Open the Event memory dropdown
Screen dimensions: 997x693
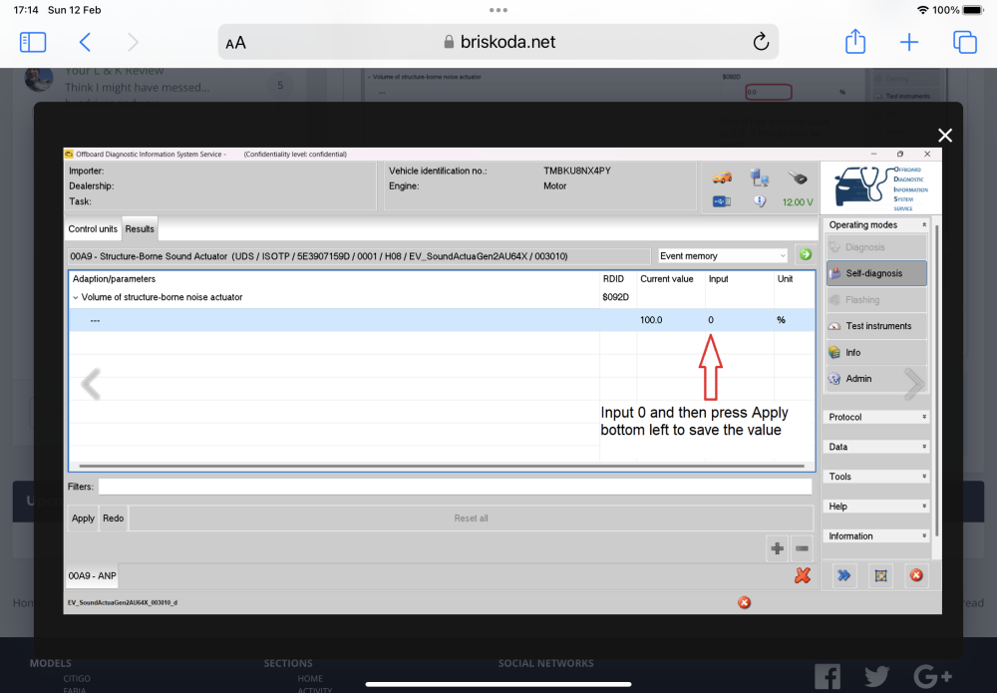tap(723, 255)
